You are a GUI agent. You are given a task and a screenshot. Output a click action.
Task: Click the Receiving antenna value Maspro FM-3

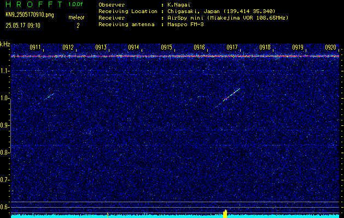click(x=185, y=25)
